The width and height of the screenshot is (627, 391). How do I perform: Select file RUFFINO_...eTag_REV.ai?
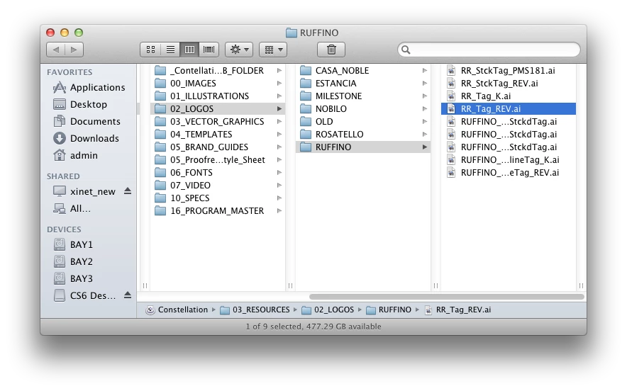[509, 173]
